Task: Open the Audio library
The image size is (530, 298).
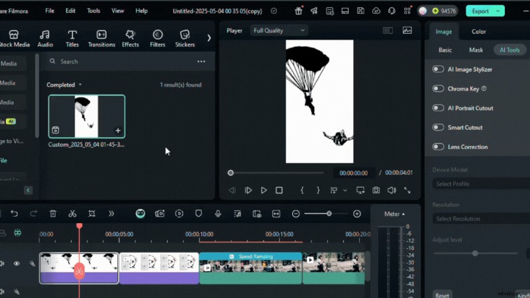Action: coord(45,38)
